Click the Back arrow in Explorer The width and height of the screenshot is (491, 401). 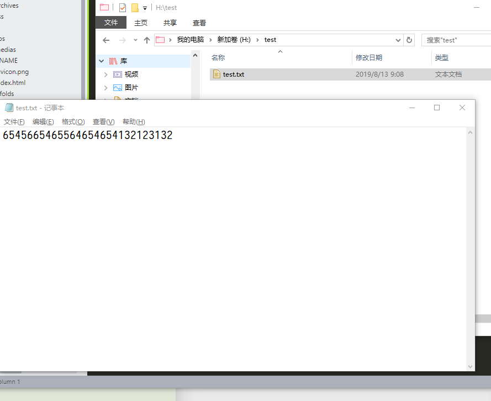106,40
